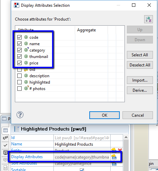Uncheck the code attribute checkbox
Image resolution: width=158 pixels, height=171 pixels.
point(19,37)
